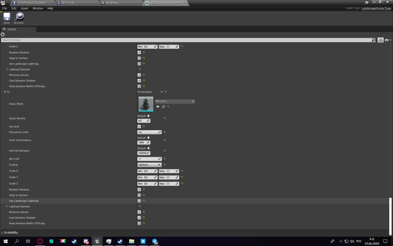Add a Start Cull Distance override

click(148, 138)
